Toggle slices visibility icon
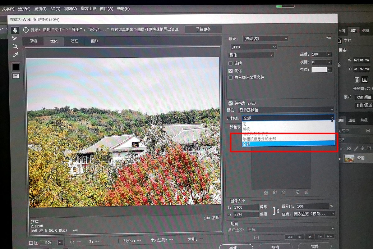373x249 pixels. coord(16,76)
